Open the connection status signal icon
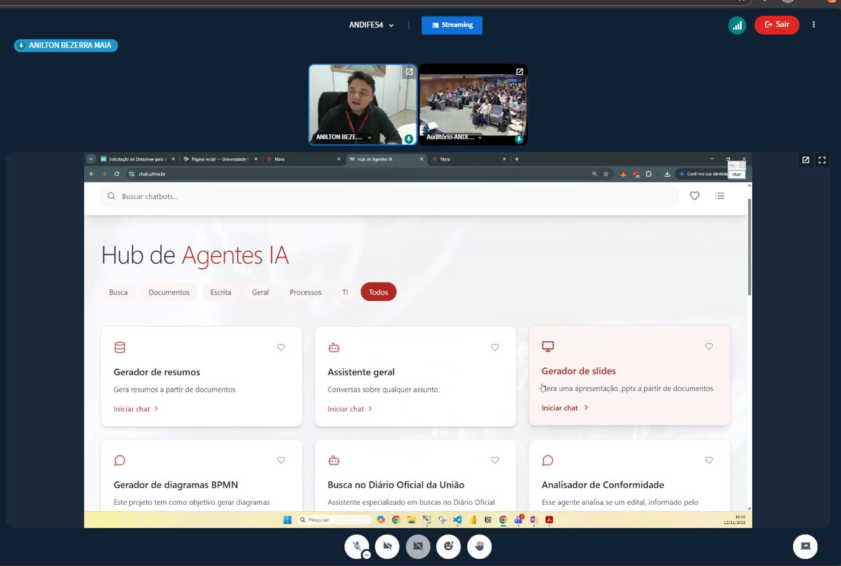This screenshot has width=841, height=566. pyautogui.click(x=737, y=25)
